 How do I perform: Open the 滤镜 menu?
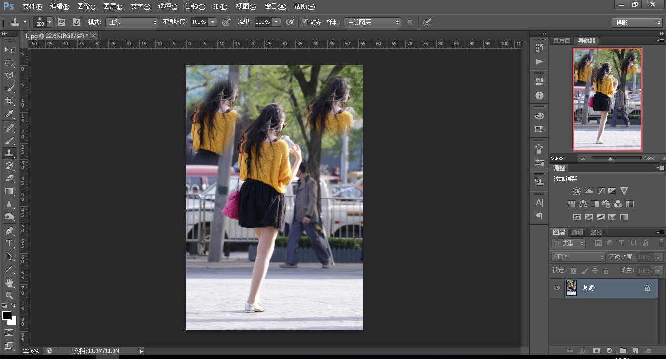(195, 7)
